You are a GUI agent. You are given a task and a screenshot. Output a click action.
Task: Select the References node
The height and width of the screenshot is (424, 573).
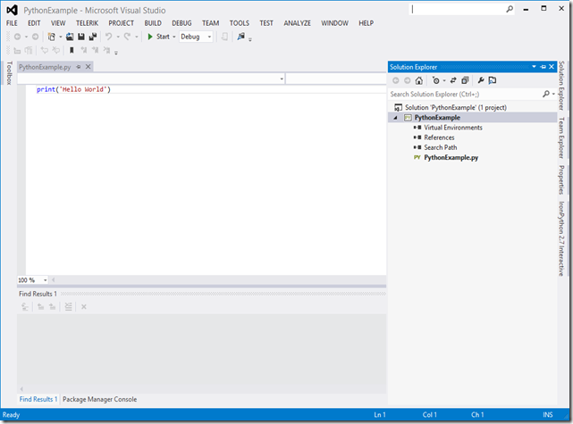(439, 137)
